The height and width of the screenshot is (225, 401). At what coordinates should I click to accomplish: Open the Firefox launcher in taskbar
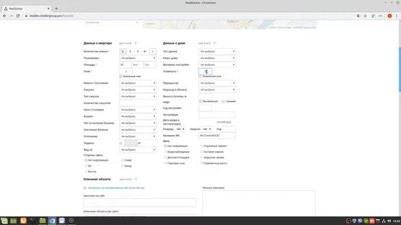click(x=23, y=221)
